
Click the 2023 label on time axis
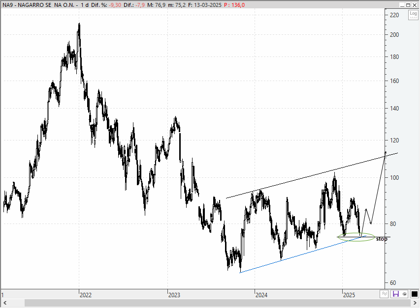(x=174, y=295)
